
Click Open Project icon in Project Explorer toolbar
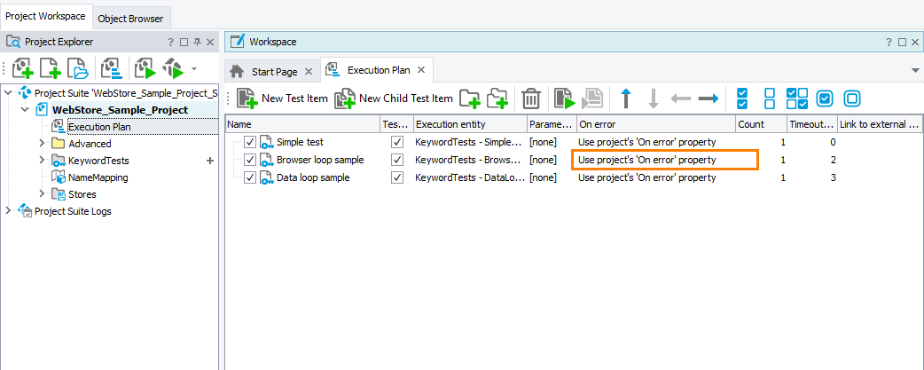[78, 68]
